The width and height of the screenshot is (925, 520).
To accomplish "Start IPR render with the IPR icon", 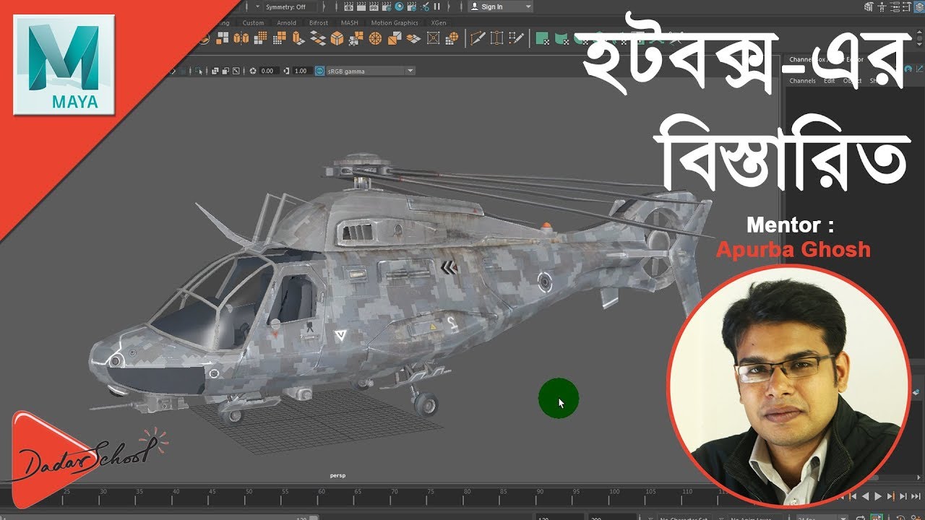I will [x=374, y=6].
